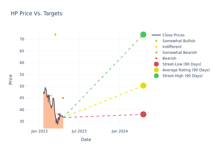Viewport: 215px width, 153px height.
Task: Click the "Date" x-axis title
Action: click(x=86, y=140)
